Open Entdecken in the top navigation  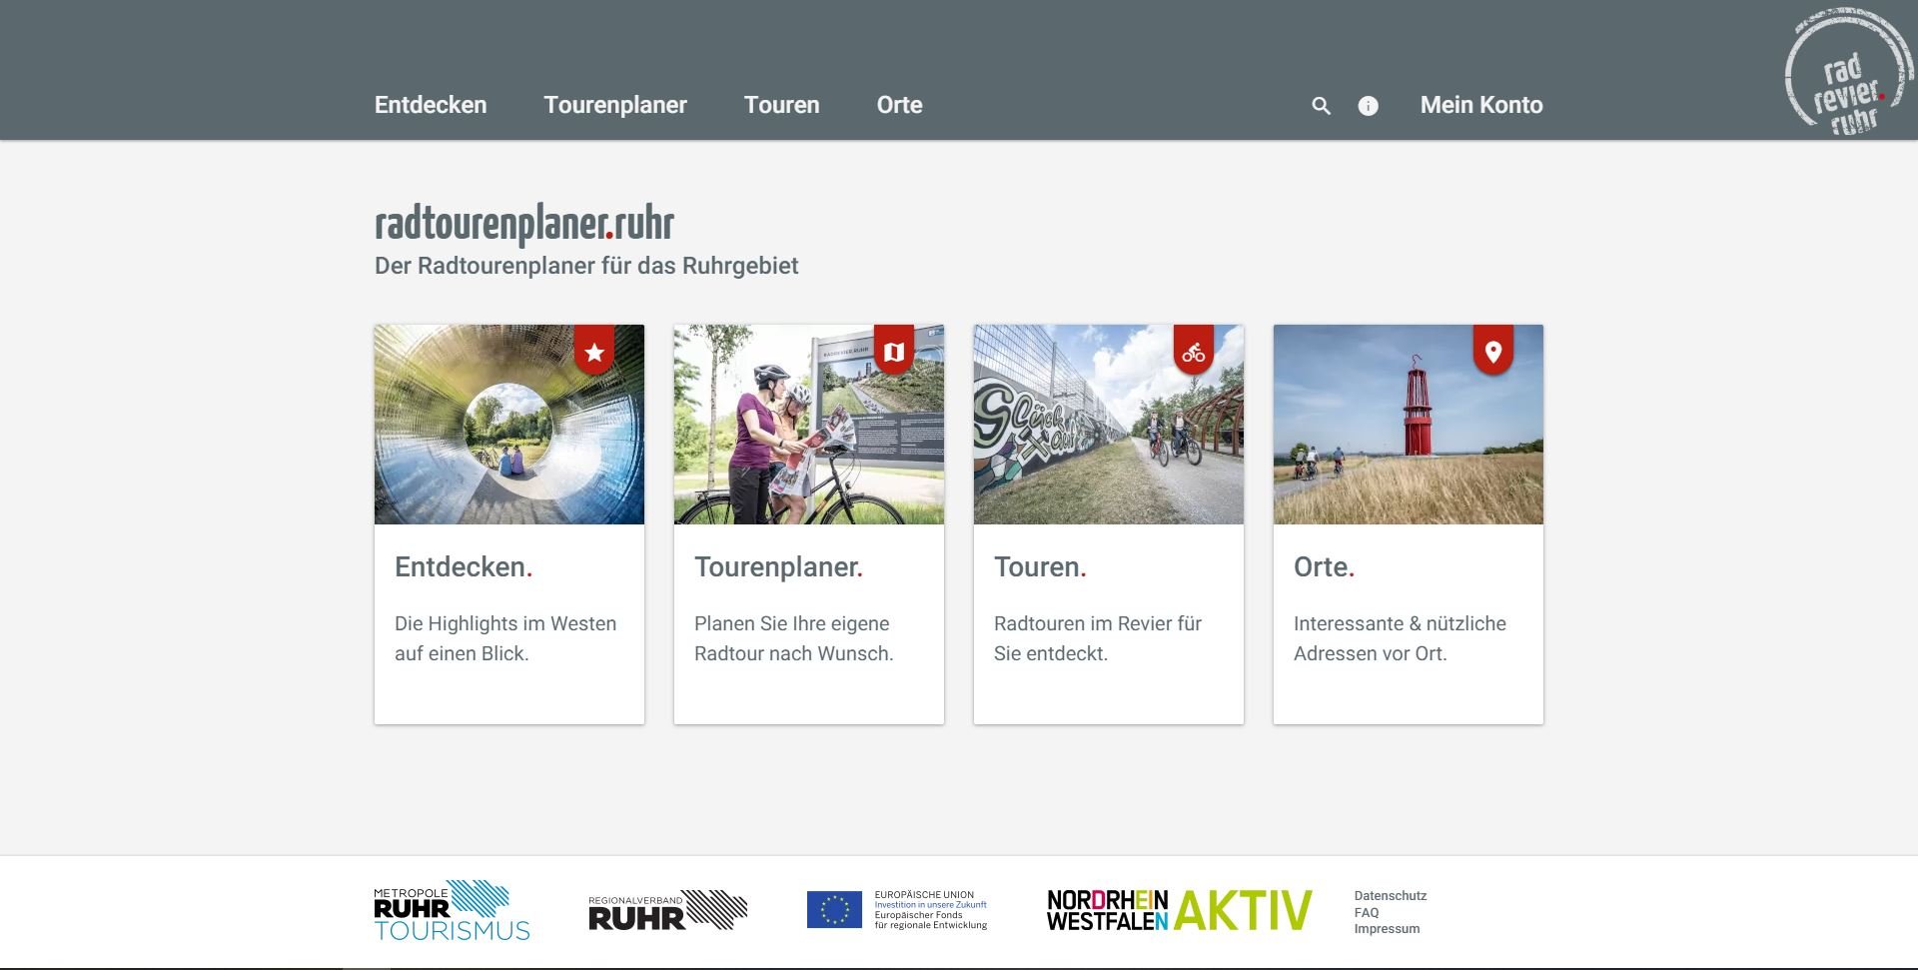431,105
